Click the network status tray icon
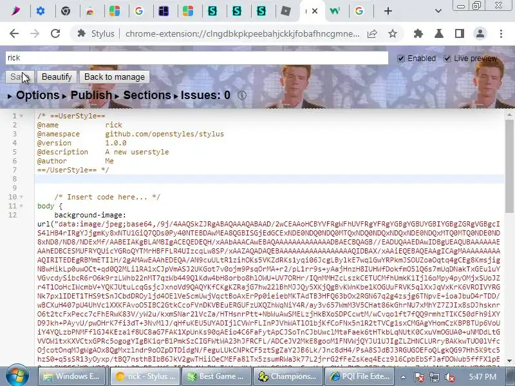Image resolution: width=515 pixels, height=386 pixels. click(x=435, y=378)
